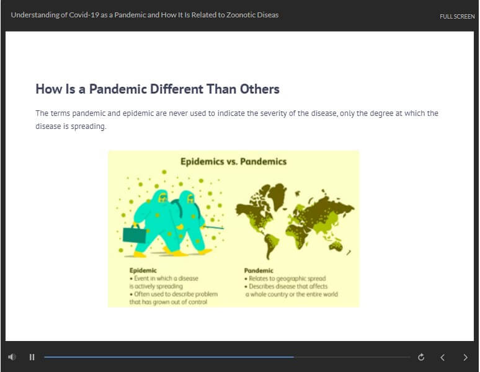Click 'Often used to describe problem' bullet
This screenshot has width=480, height=372.
tap(174, 294)
